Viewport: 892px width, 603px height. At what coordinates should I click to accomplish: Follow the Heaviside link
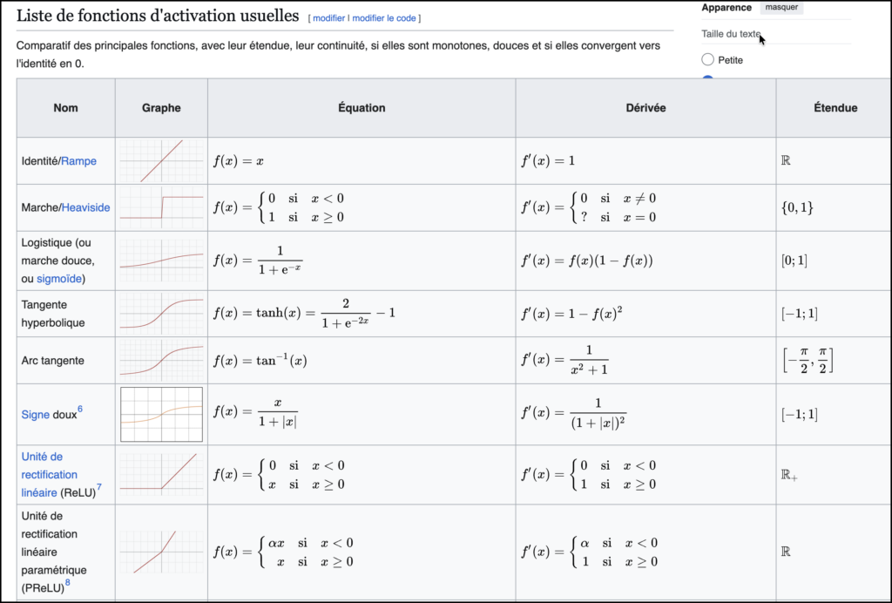click(x=86, y=207)
